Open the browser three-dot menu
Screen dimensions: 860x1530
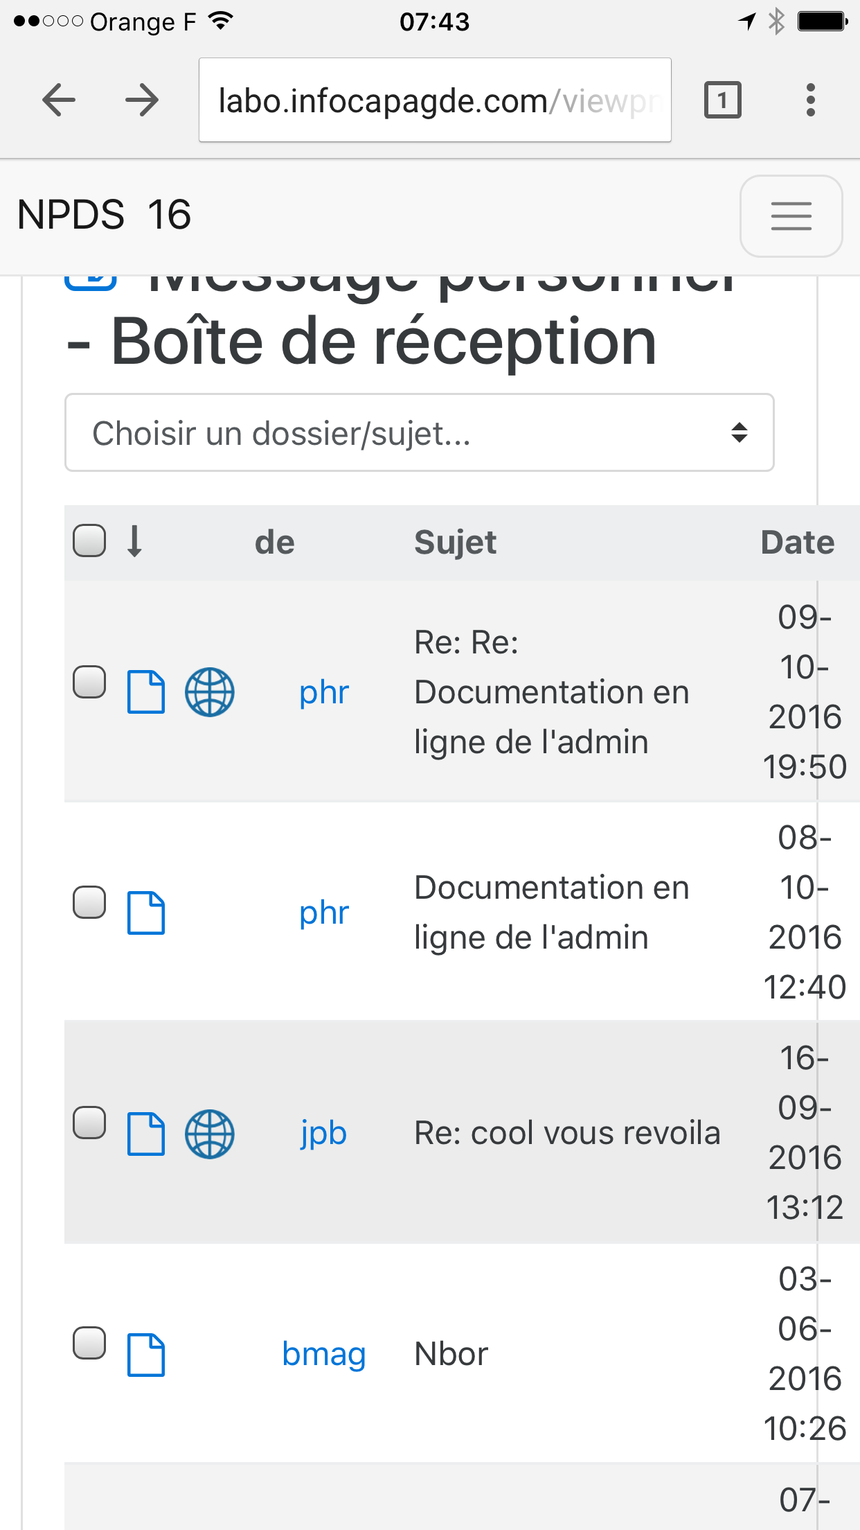pyautogui.click(x=810, y=100)
